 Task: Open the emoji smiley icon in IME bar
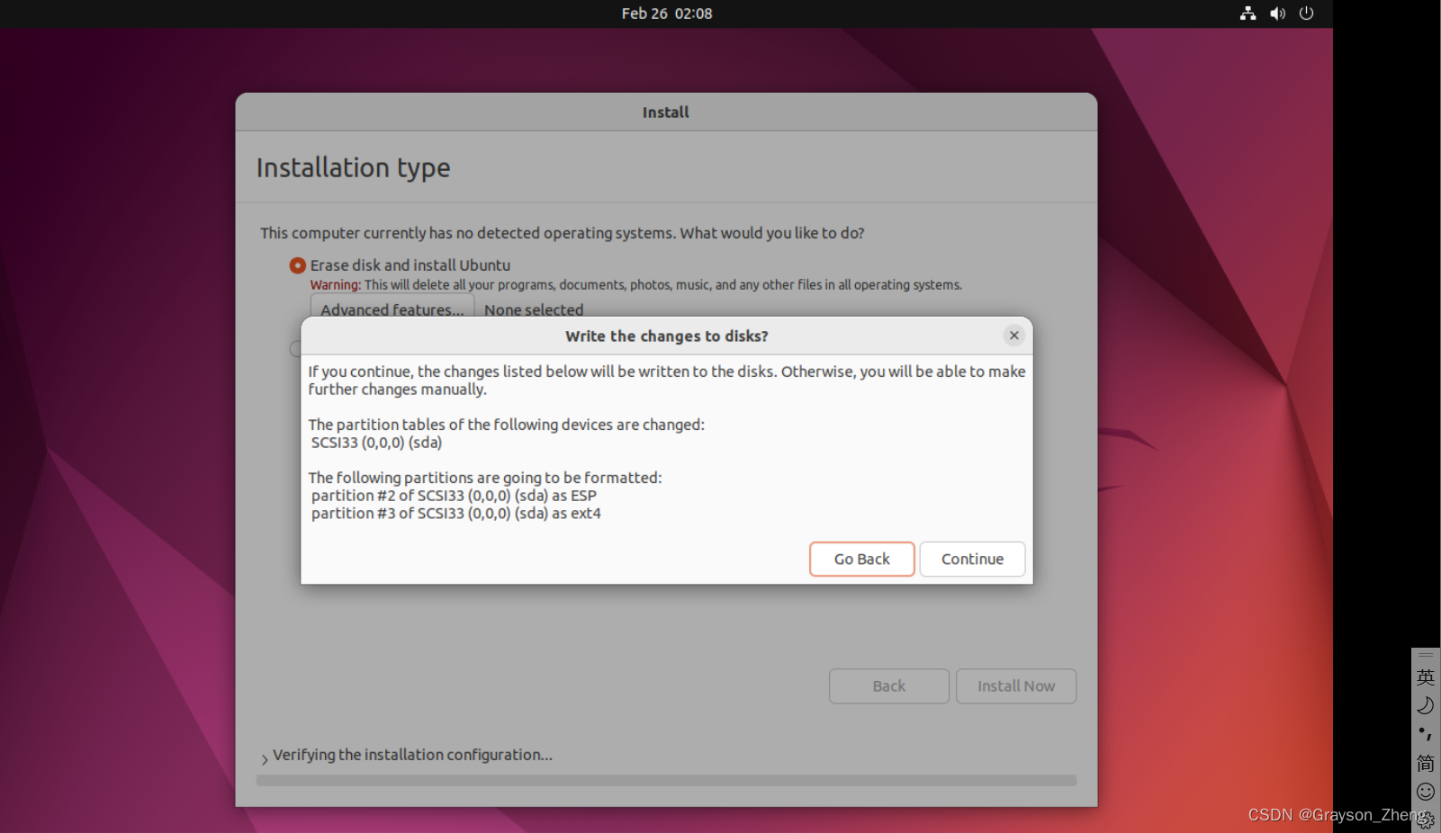[x=1426, y=792]
